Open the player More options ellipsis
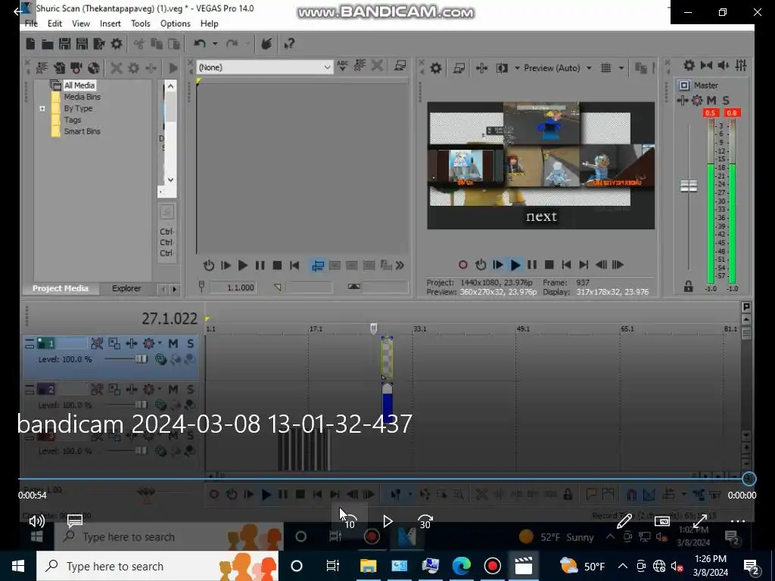This screenshot has height=581, width=775. click(x=737, y=520)
